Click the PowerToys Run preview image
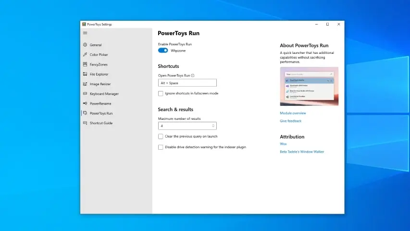The height and width of the screenshot is (231, 410). coord(309,86)
